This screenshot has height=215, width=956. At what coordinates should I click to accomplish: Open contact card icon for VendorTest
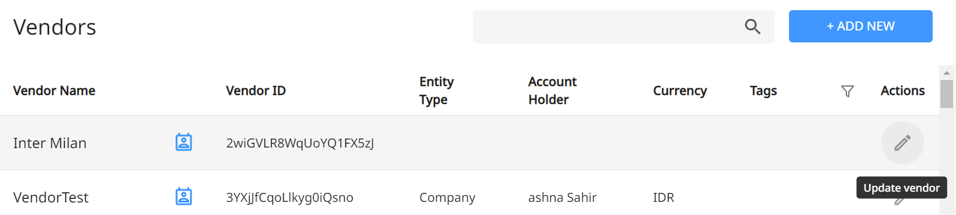click(x=184, y=196)
